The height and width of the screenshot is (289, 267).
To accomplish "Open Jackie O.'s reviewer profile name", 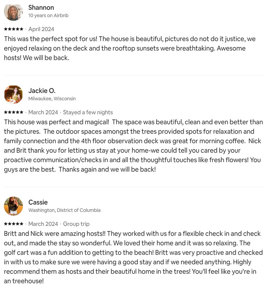I will (x=42, y=91).
